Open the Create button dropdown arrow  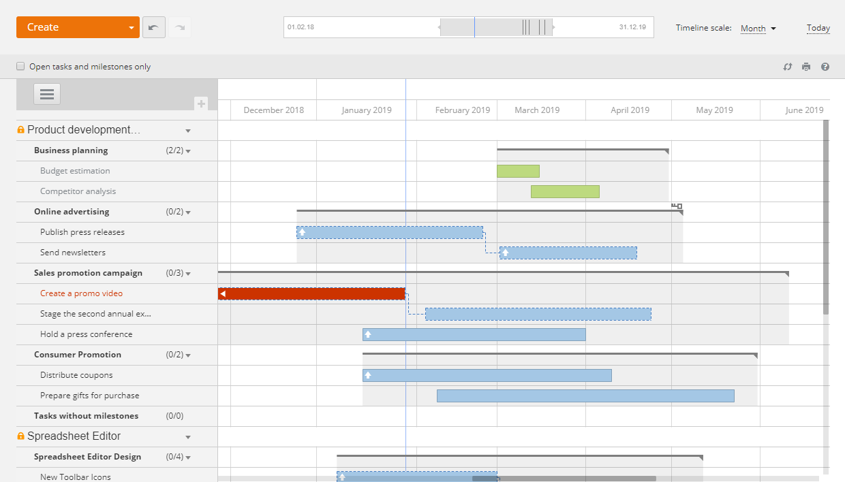pyautogui.click(x=132, y=28)
